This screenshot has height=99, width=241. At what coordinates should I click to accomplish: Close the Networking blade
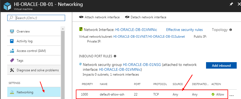click(x=239, y=4)
